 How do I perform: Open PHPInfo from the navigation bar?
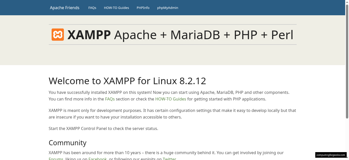point(143,8)
